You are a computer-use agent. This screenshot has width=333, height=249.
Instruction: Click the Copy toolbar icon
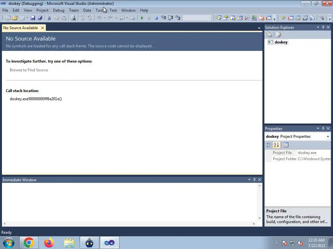pos(56,18)
